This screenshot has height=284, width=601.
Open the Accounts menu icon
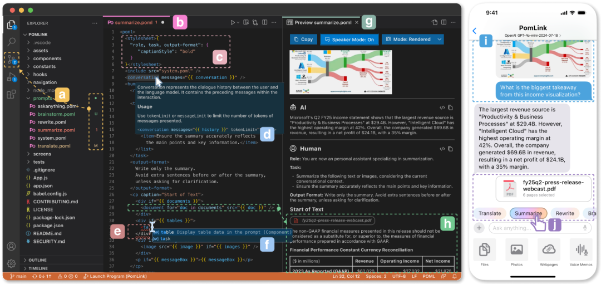pos(11,246)
